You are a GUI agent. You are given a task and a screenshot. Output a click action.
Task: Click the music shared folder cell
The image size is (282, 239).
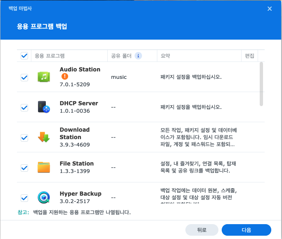pos(119,77)
